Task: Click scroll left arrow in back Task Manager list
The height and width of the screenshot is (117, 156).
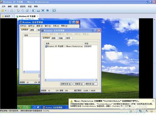Action: (24, 72)
